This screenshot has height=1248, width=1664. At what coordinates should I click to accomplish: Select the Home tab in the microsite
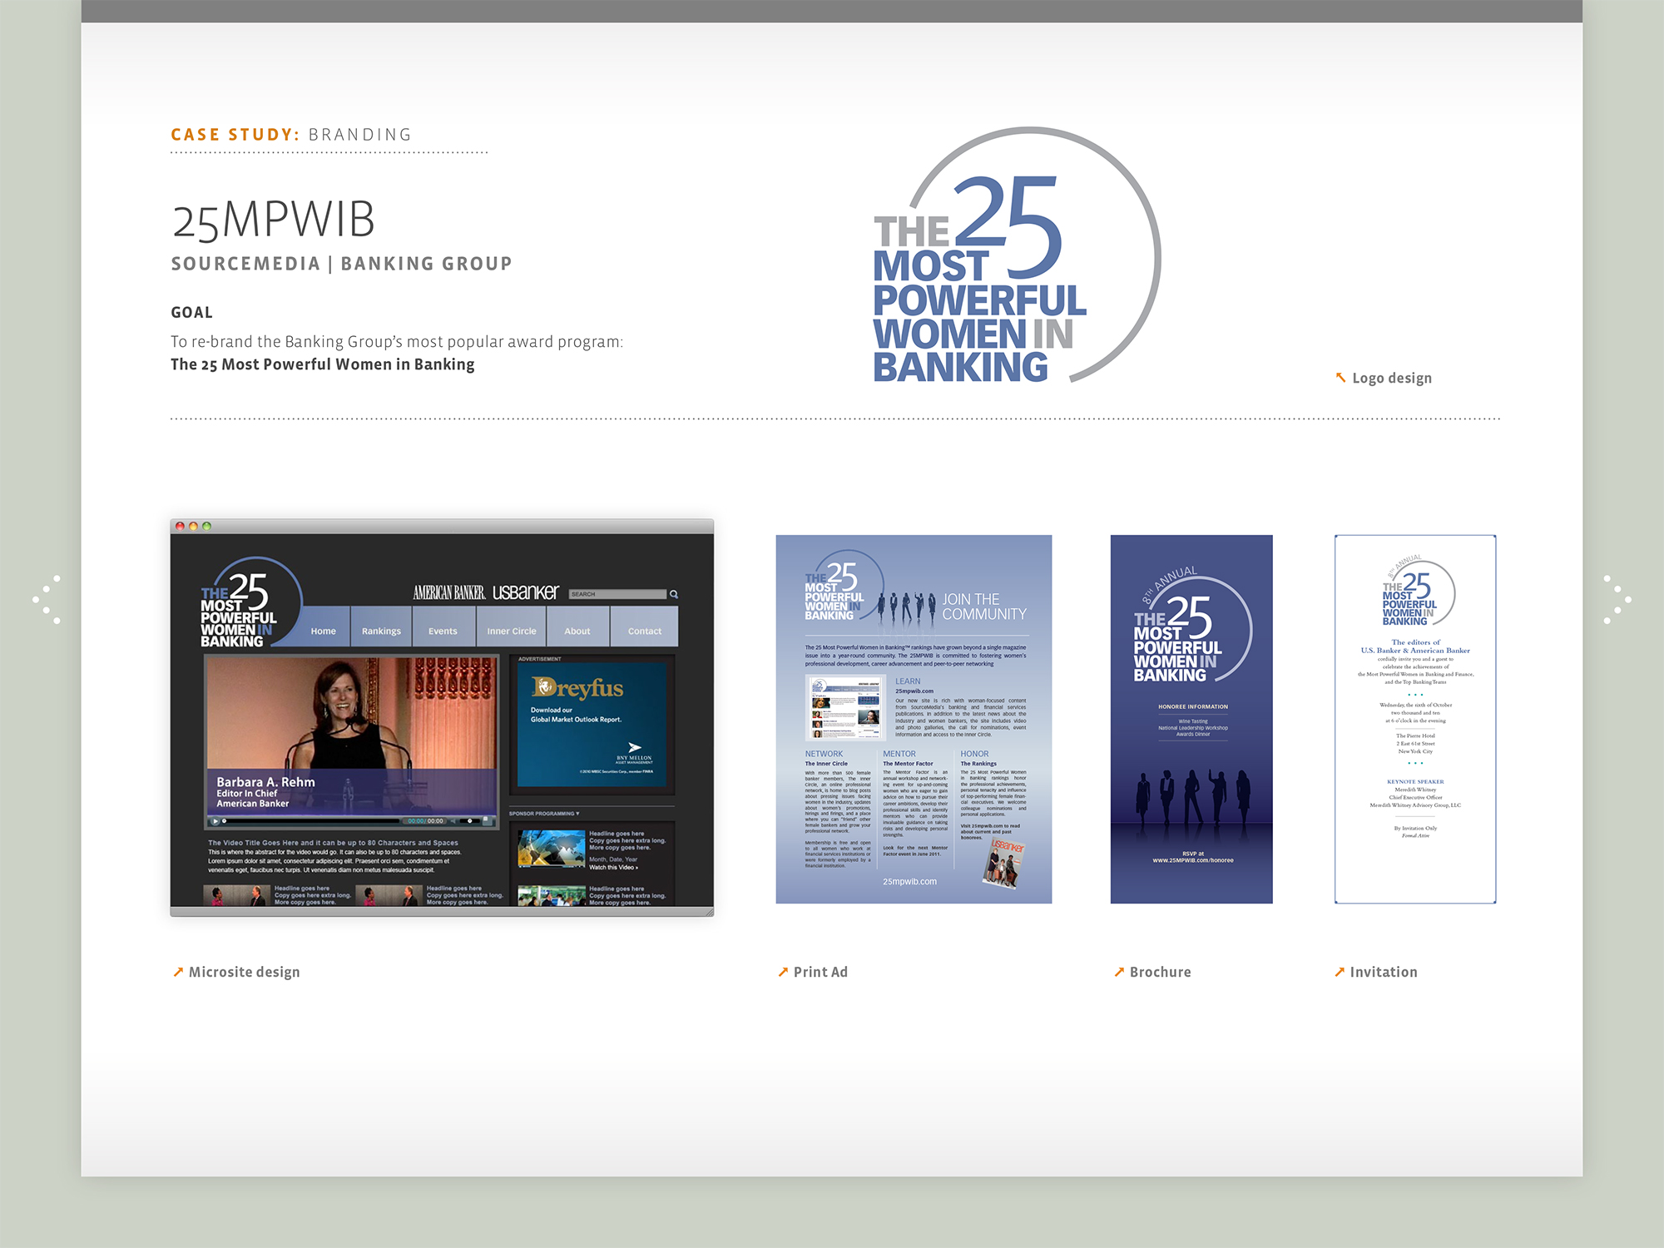coord(323,631)
